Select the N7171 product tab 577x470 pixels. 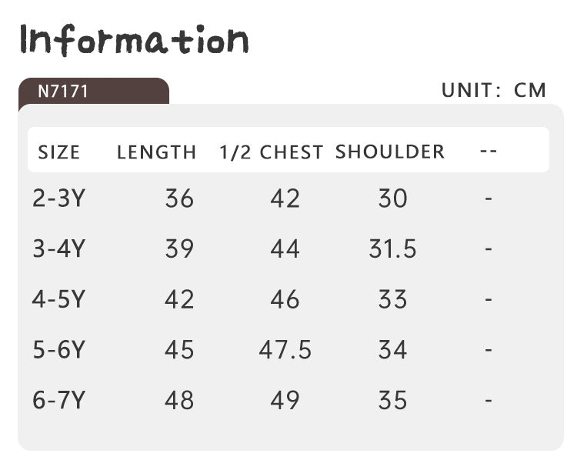click(63, 92)
